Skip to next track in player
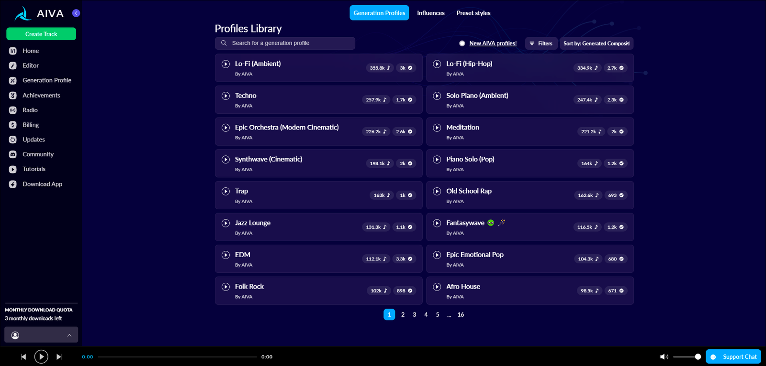The width and height of the screenshot is (766, 366). coord(59,357)
